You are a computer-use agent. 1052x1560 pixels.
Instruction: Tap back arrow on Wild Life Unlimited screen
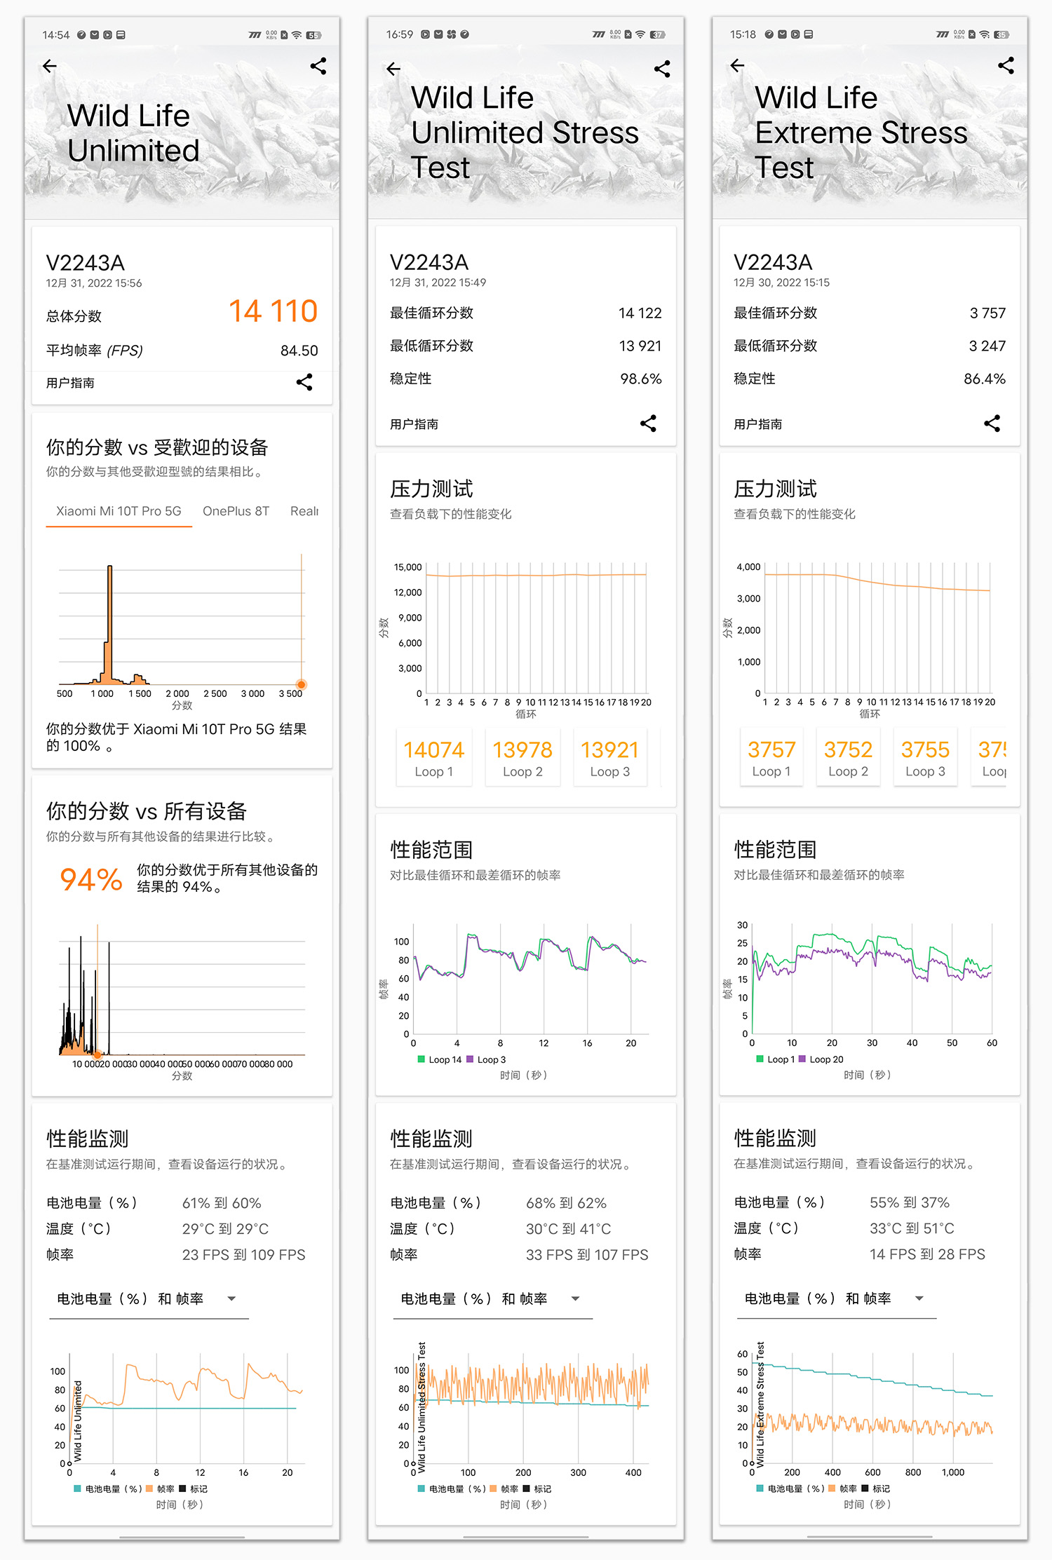coord(49,66)
